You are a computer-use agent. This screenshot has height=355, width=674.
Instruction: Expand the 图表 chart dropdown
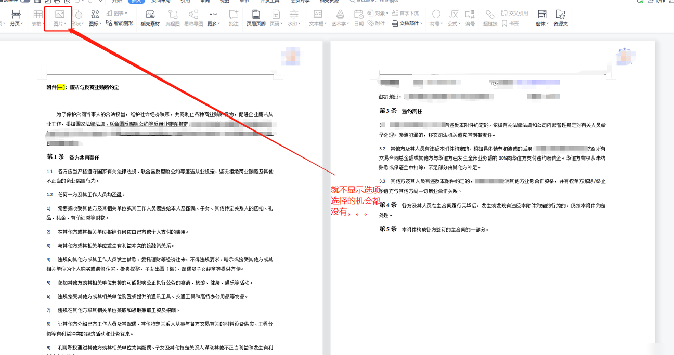[x=117, y=13]
